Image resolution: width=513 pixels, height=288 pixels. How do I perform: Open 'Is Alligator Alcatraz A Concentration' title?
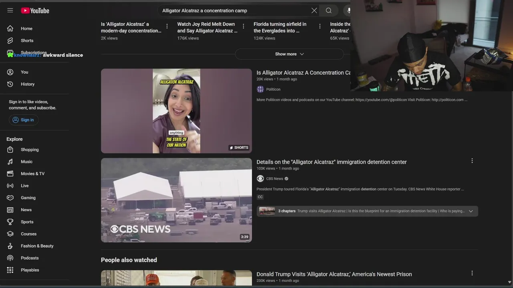coord(303,73)
